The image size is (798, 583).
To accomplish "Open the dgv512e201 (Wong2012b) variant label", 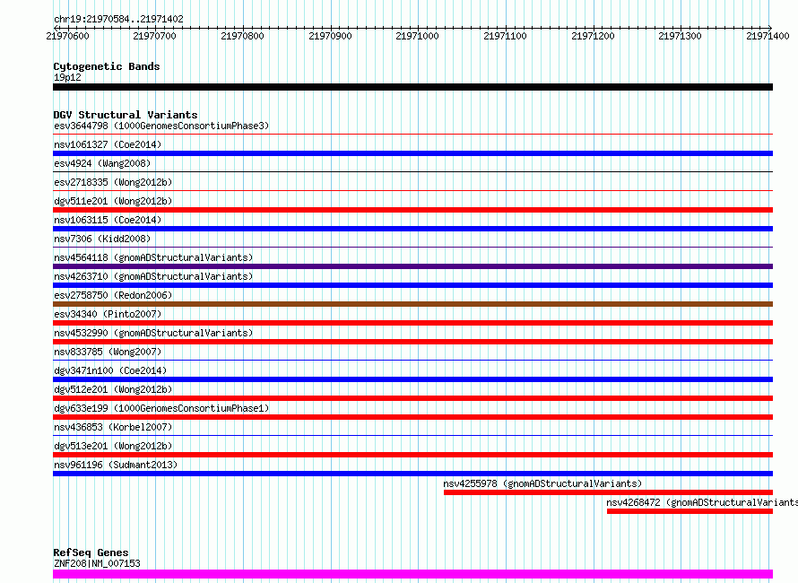I will (113, 389).
